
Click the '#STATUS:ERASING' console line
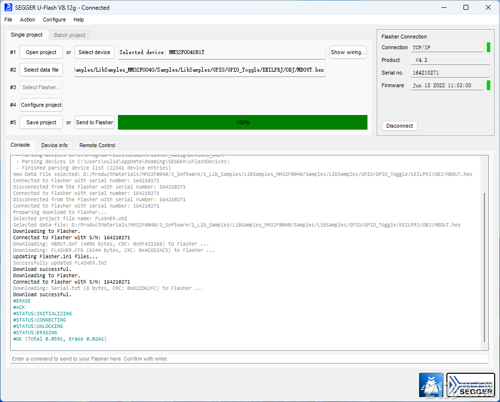pos(35,332)
